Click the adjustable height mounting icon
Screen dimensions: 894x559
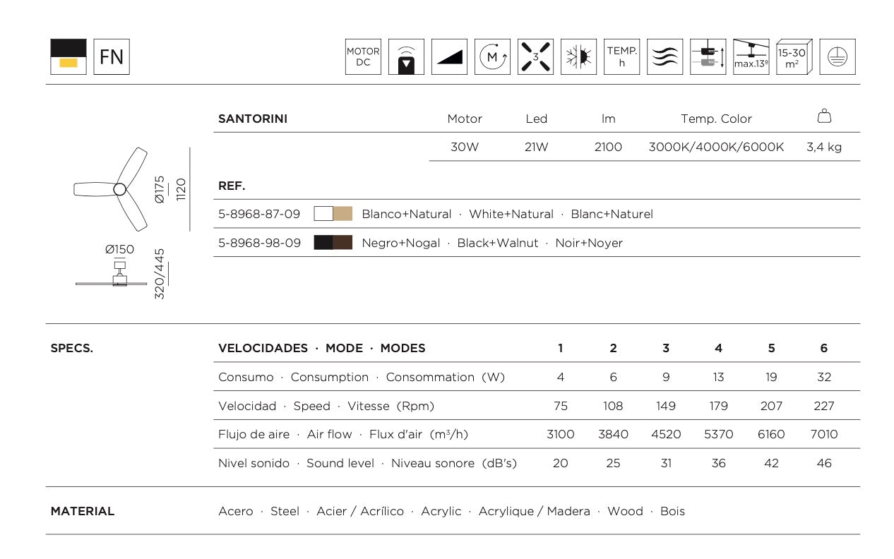708,57
